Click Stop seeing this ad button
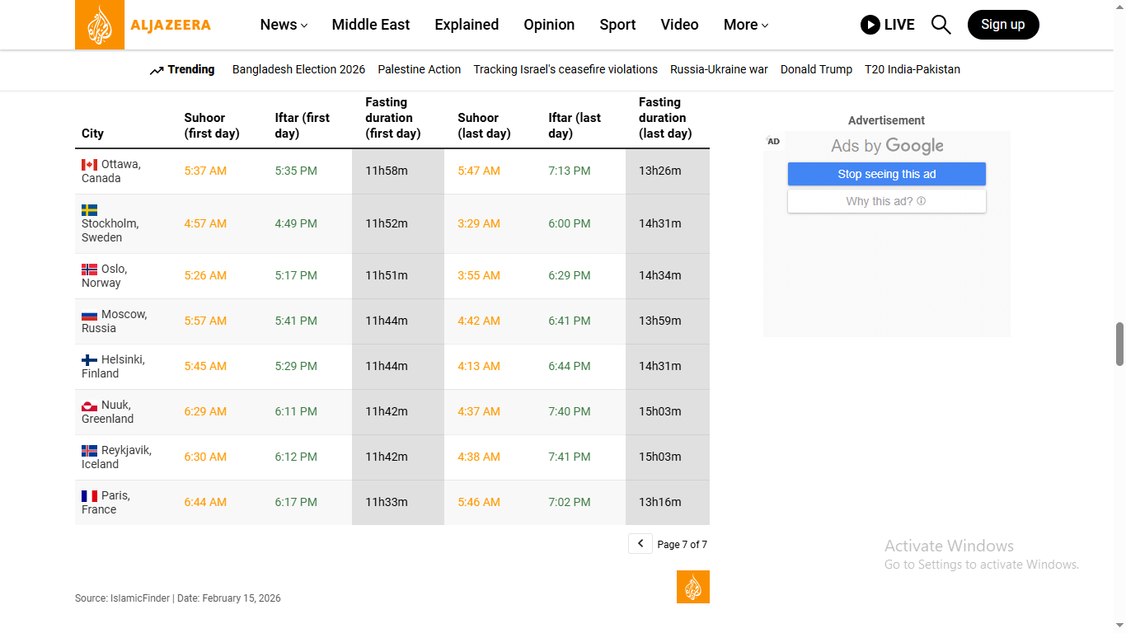1126x633 pixels. 886,174
